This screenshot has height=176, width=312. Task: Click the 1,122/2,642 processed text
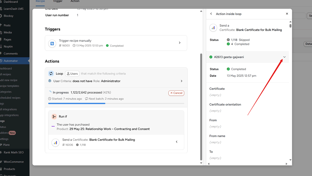pos(86,92)
